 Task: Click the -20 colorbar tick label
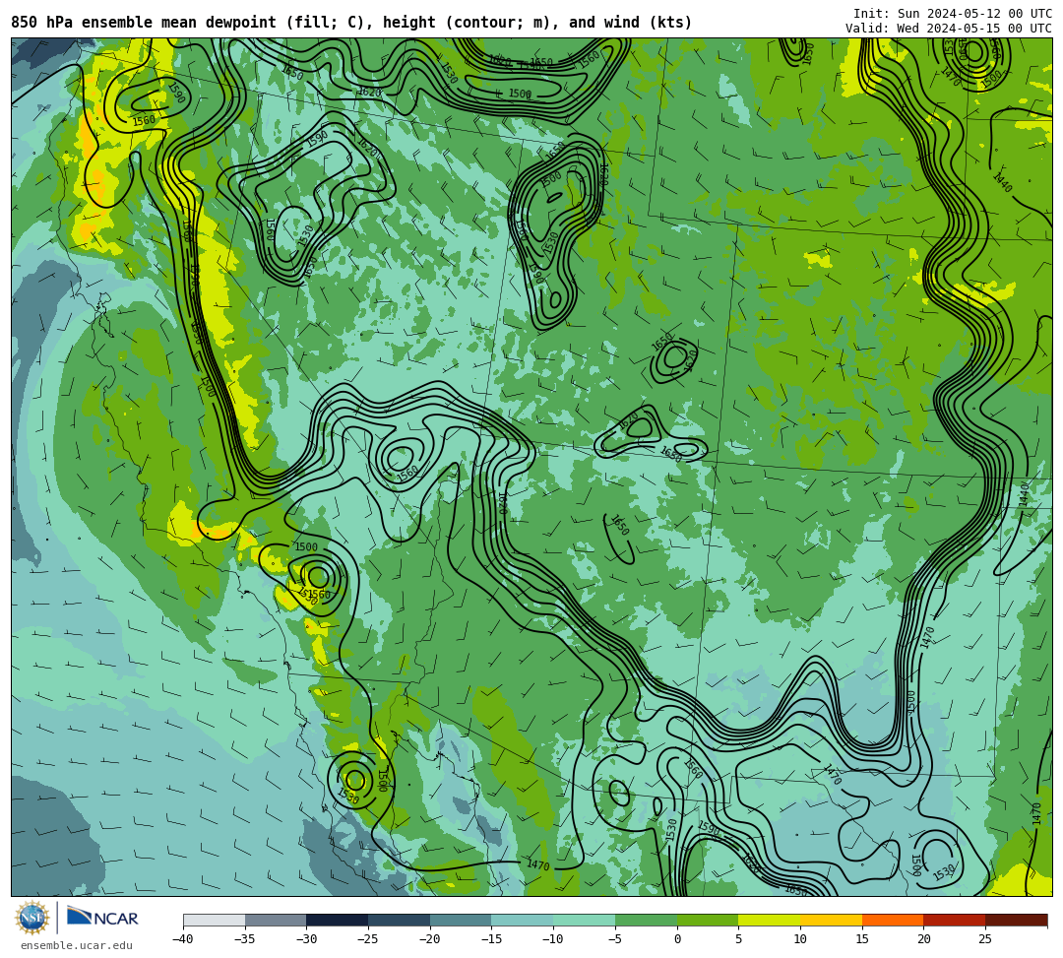(x=429, y=939)
